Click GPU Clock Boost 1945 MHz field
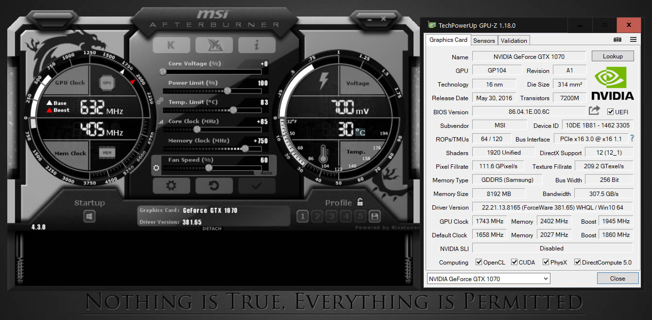The width and height of the screenshot is (652, 320). (616, 221)
